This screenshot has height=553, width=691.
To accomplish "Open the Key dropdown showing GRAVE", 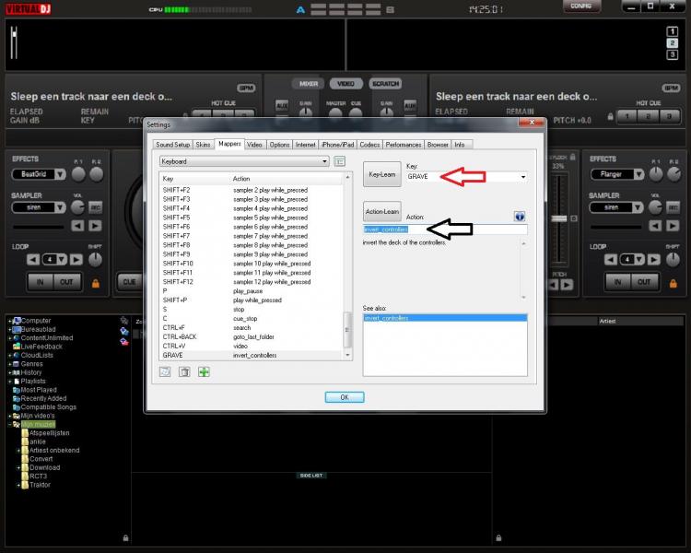I will [523, 177].
